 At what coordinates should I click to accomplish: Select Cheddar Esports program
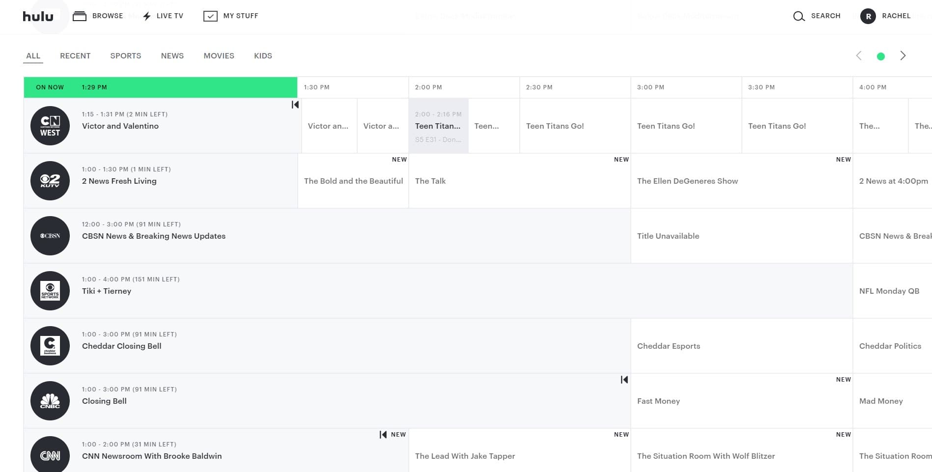pyautogui.click(x=742, y=346)
